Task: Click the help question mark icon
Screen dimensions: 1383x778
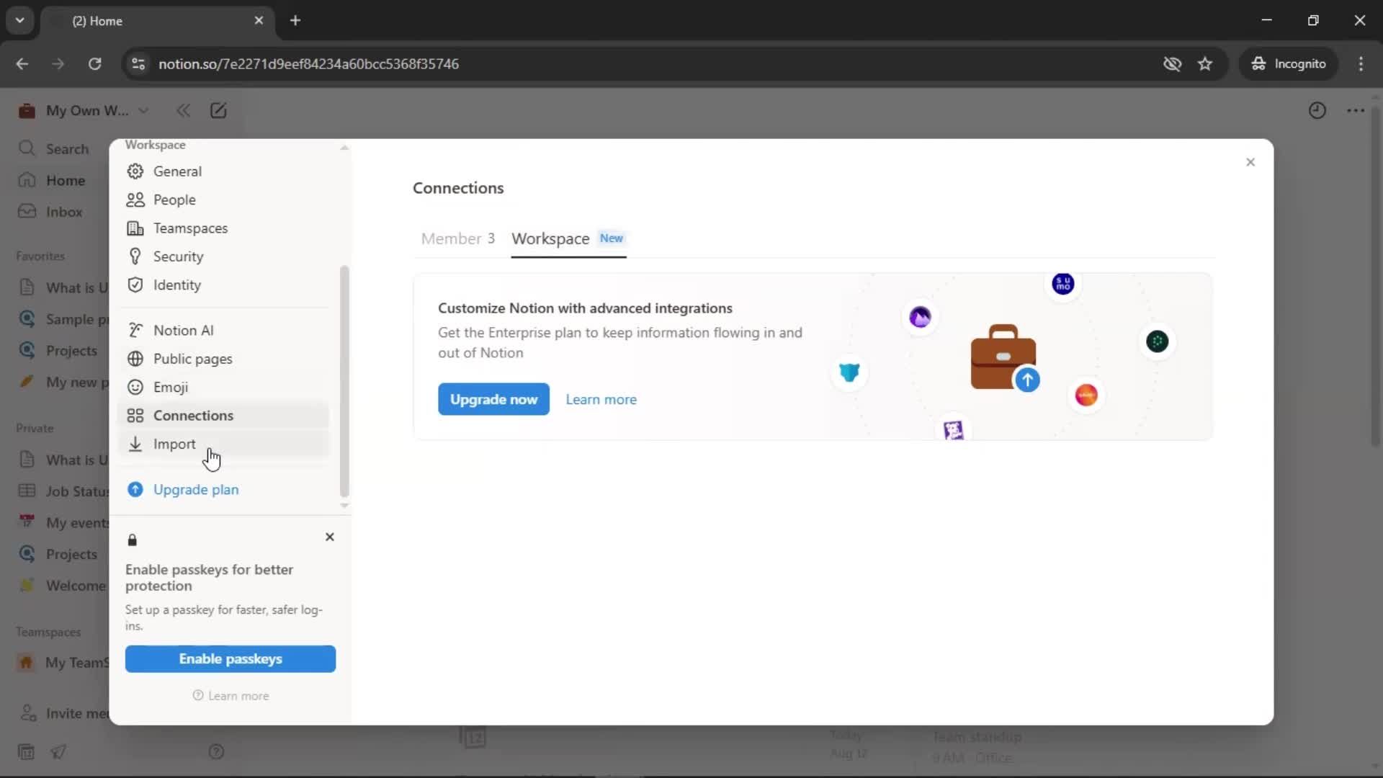Action: pyautogui.click(x=216, y=752)
